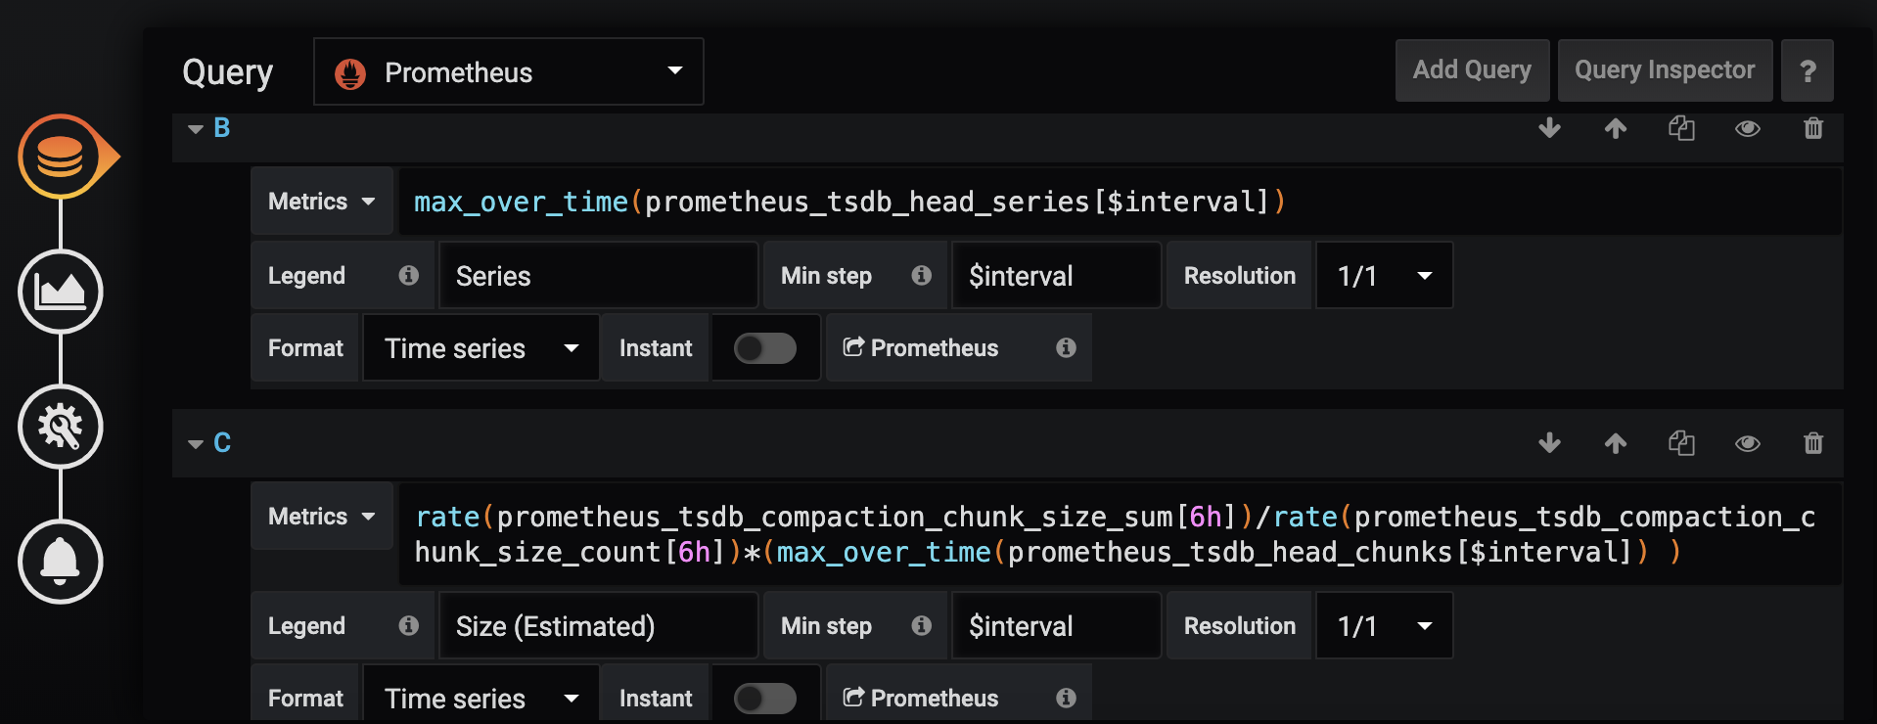
Task: Duplicate query B
Action: click(x=1681, y=128)
